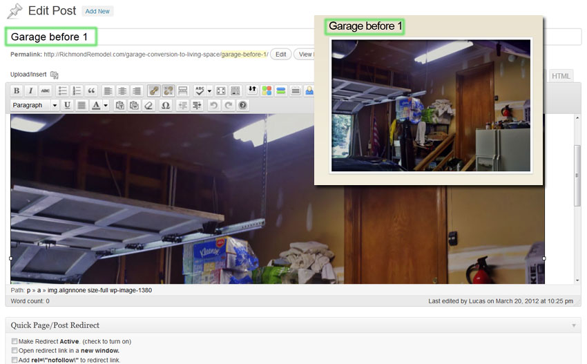Apply italic formatting
This screenshot has width=587, height=364.
pyautogui.click(x=30, y=90)
